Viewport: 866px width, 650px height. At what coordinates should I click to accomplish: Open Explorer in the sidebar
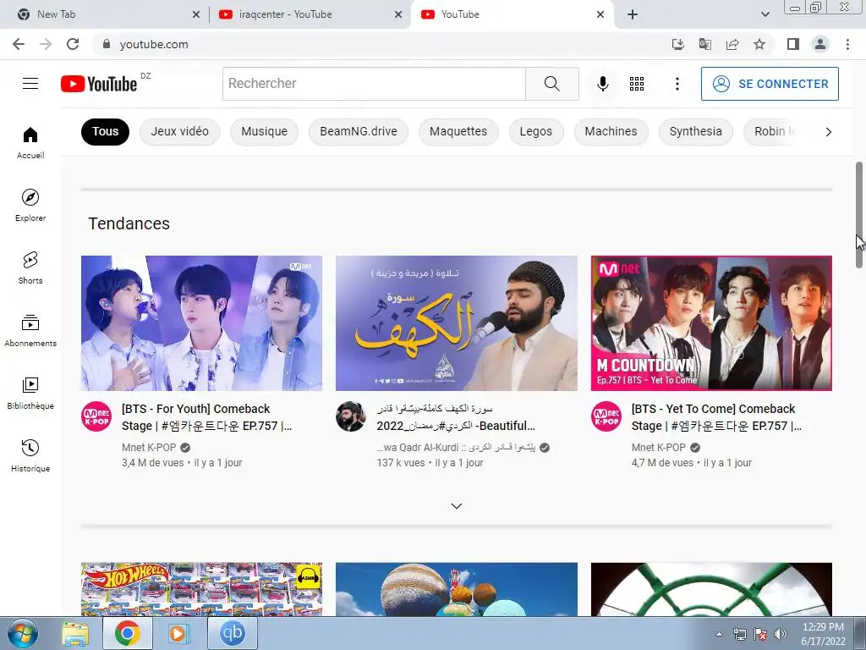point(30,205)
